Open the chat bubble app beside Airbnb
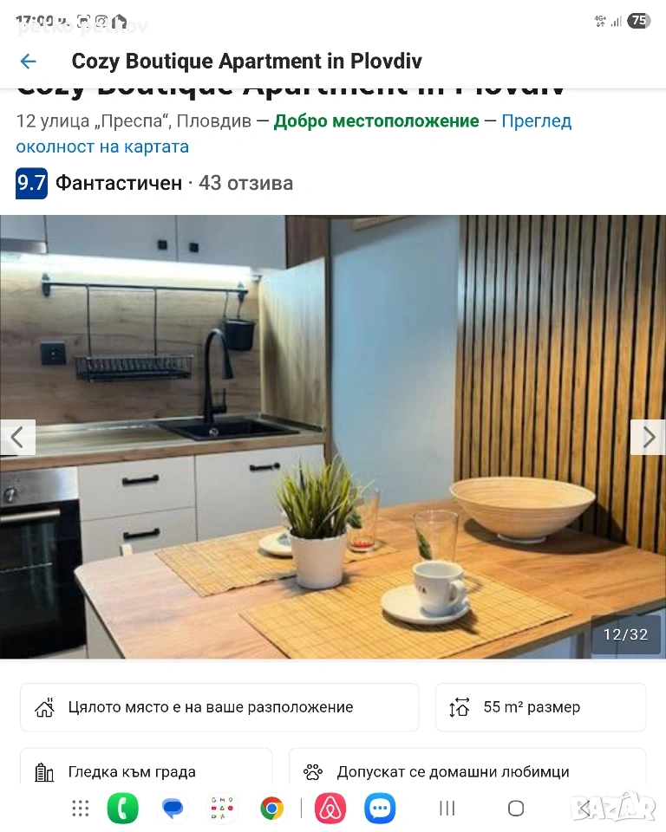 pyautogui.click(x=380, y=808)
